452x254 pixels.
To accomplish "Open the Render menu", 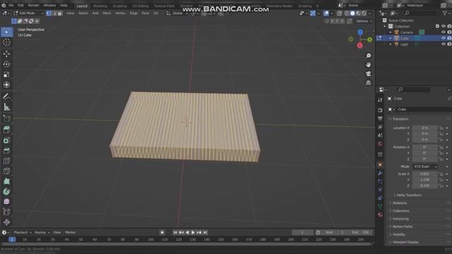I will [x=33, y=6].
